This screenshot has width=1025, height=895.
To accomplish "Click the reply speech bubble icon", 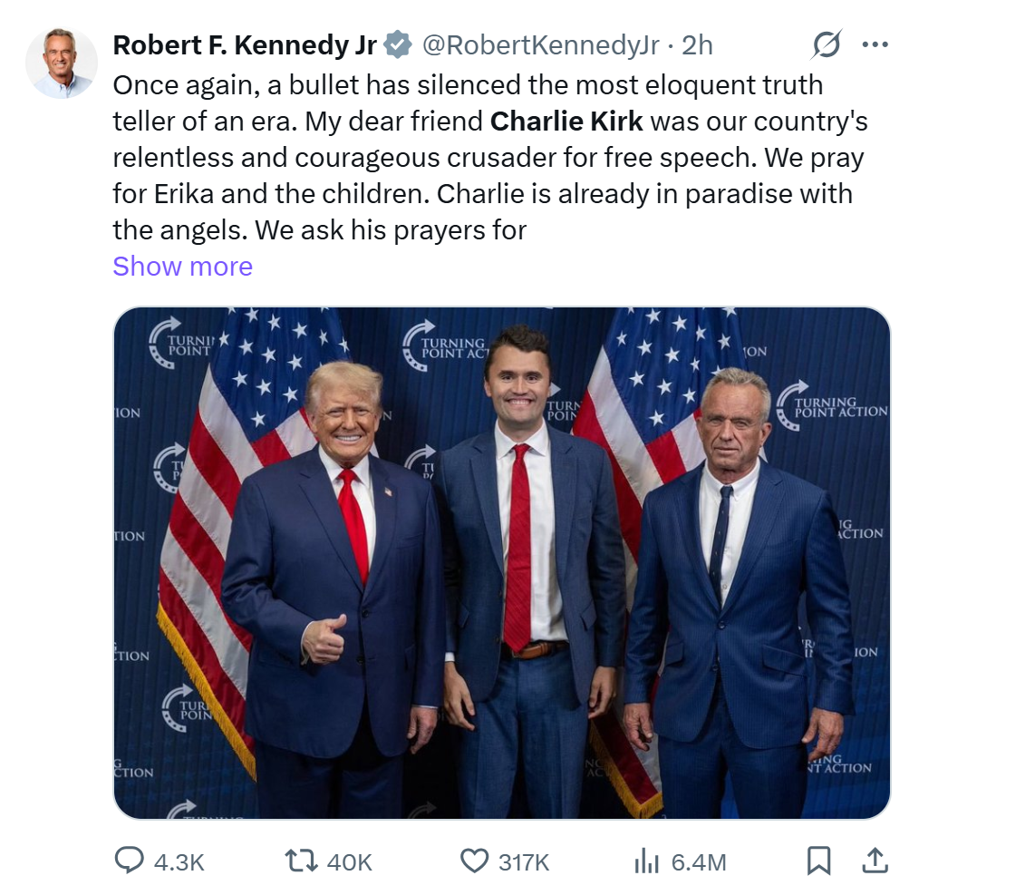I will 130,861.
